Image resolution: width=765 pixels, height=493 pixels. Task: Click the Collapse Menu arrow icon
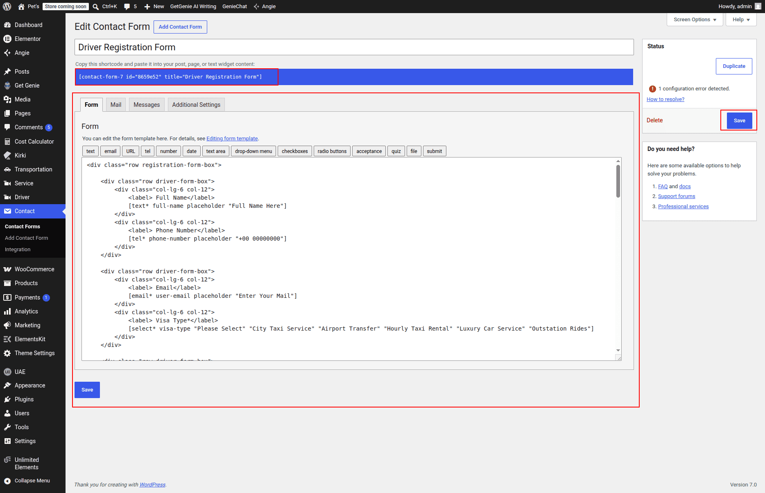(7, 481)
